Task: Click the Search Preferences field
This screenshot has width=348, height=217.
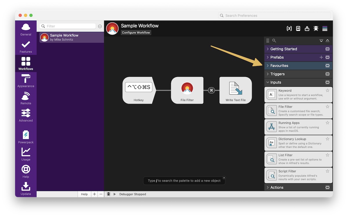Action: pos(274,16)
